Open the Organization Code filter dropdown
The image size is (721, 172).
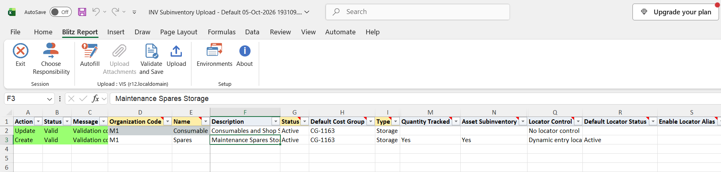(x=168, y=121)
